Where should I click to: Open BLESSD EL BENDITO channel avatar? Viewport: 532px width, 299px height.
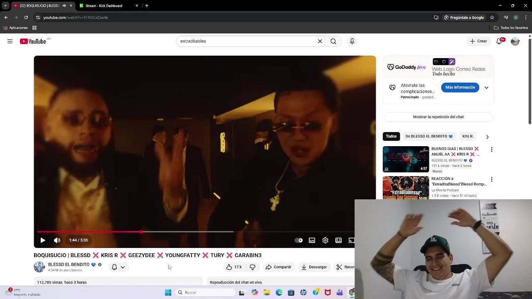39,267
